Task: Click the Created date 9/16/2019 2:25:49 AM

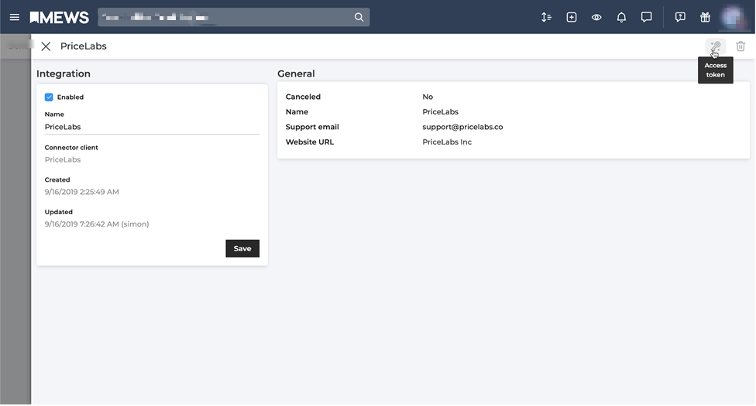Action: (82, 192)
